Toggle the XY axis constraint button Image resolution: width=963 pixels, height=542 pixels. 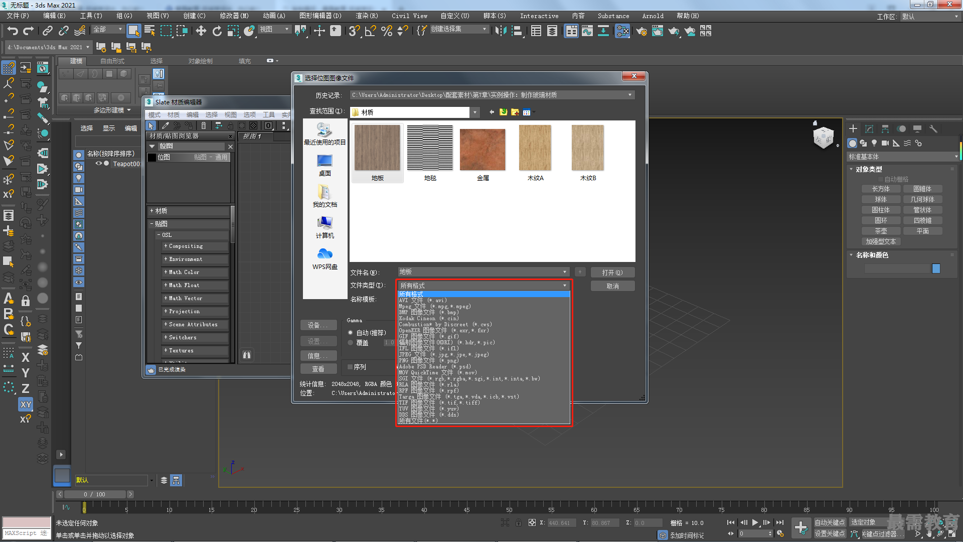pyautogui.click(x=26, y=404)
